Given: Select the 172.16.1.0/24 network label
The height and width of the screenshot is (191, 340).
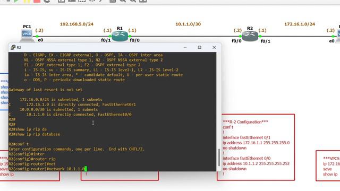Looking at the screenshot, I should tap(300, 24).
